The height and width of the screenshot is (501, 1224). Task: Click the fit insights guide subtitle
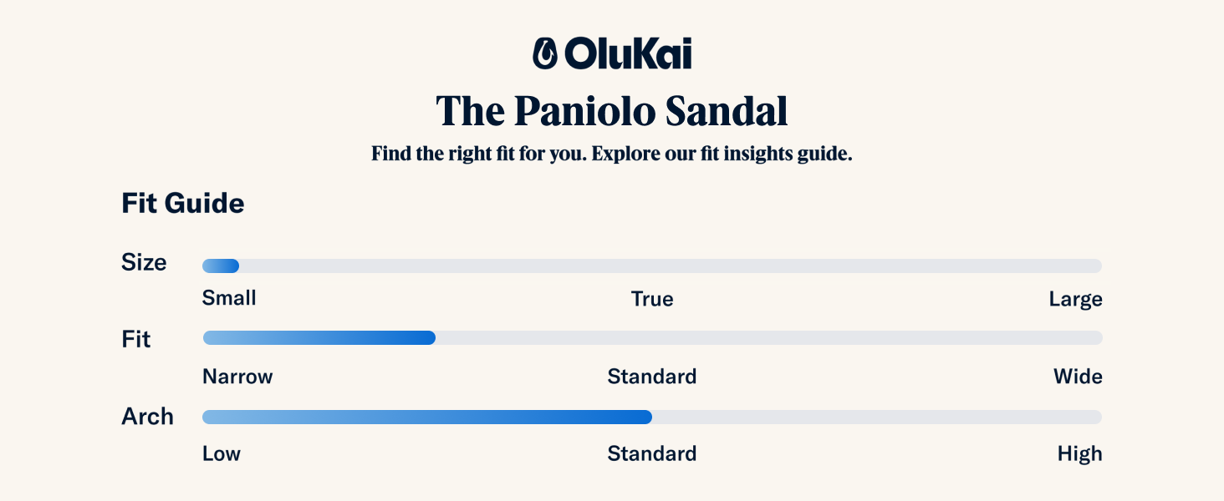612,154
